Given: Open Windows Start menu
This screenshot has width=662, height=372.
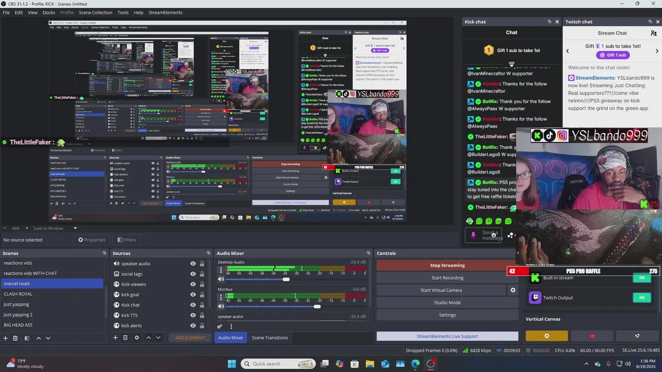Looking at the screenshot, I should coord(232,364).
